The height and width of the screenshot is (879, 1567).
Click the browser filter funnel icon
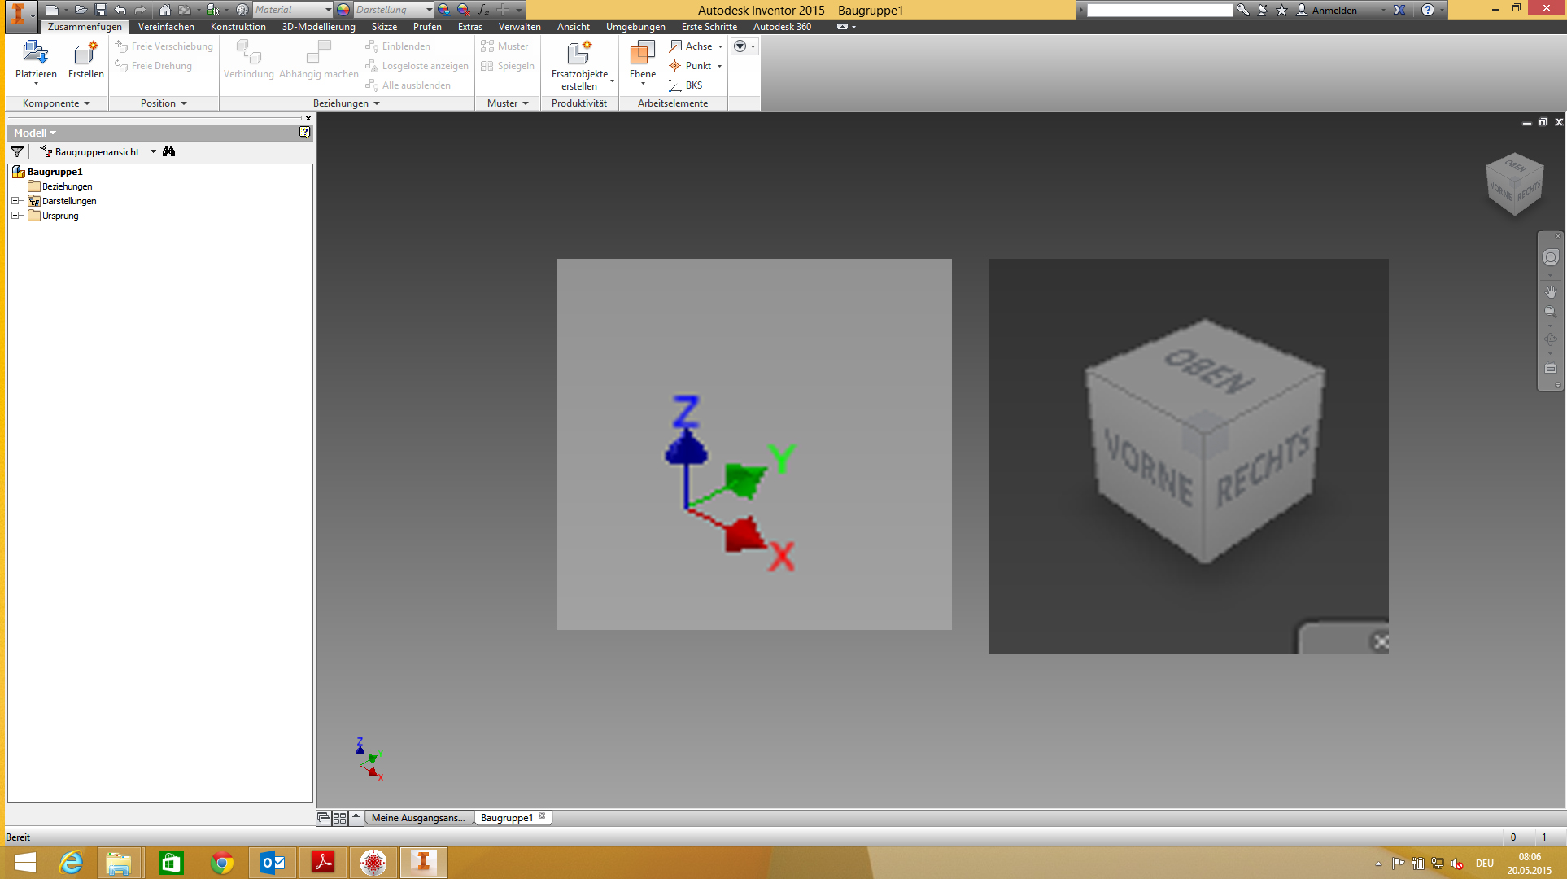pos(17,151)
